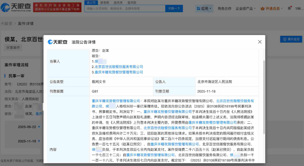The height and width of the screenshot is (166, 304).
Task: Click the 案件监控 monitor button
Action: pyautogui.click(x=291, y=39)
